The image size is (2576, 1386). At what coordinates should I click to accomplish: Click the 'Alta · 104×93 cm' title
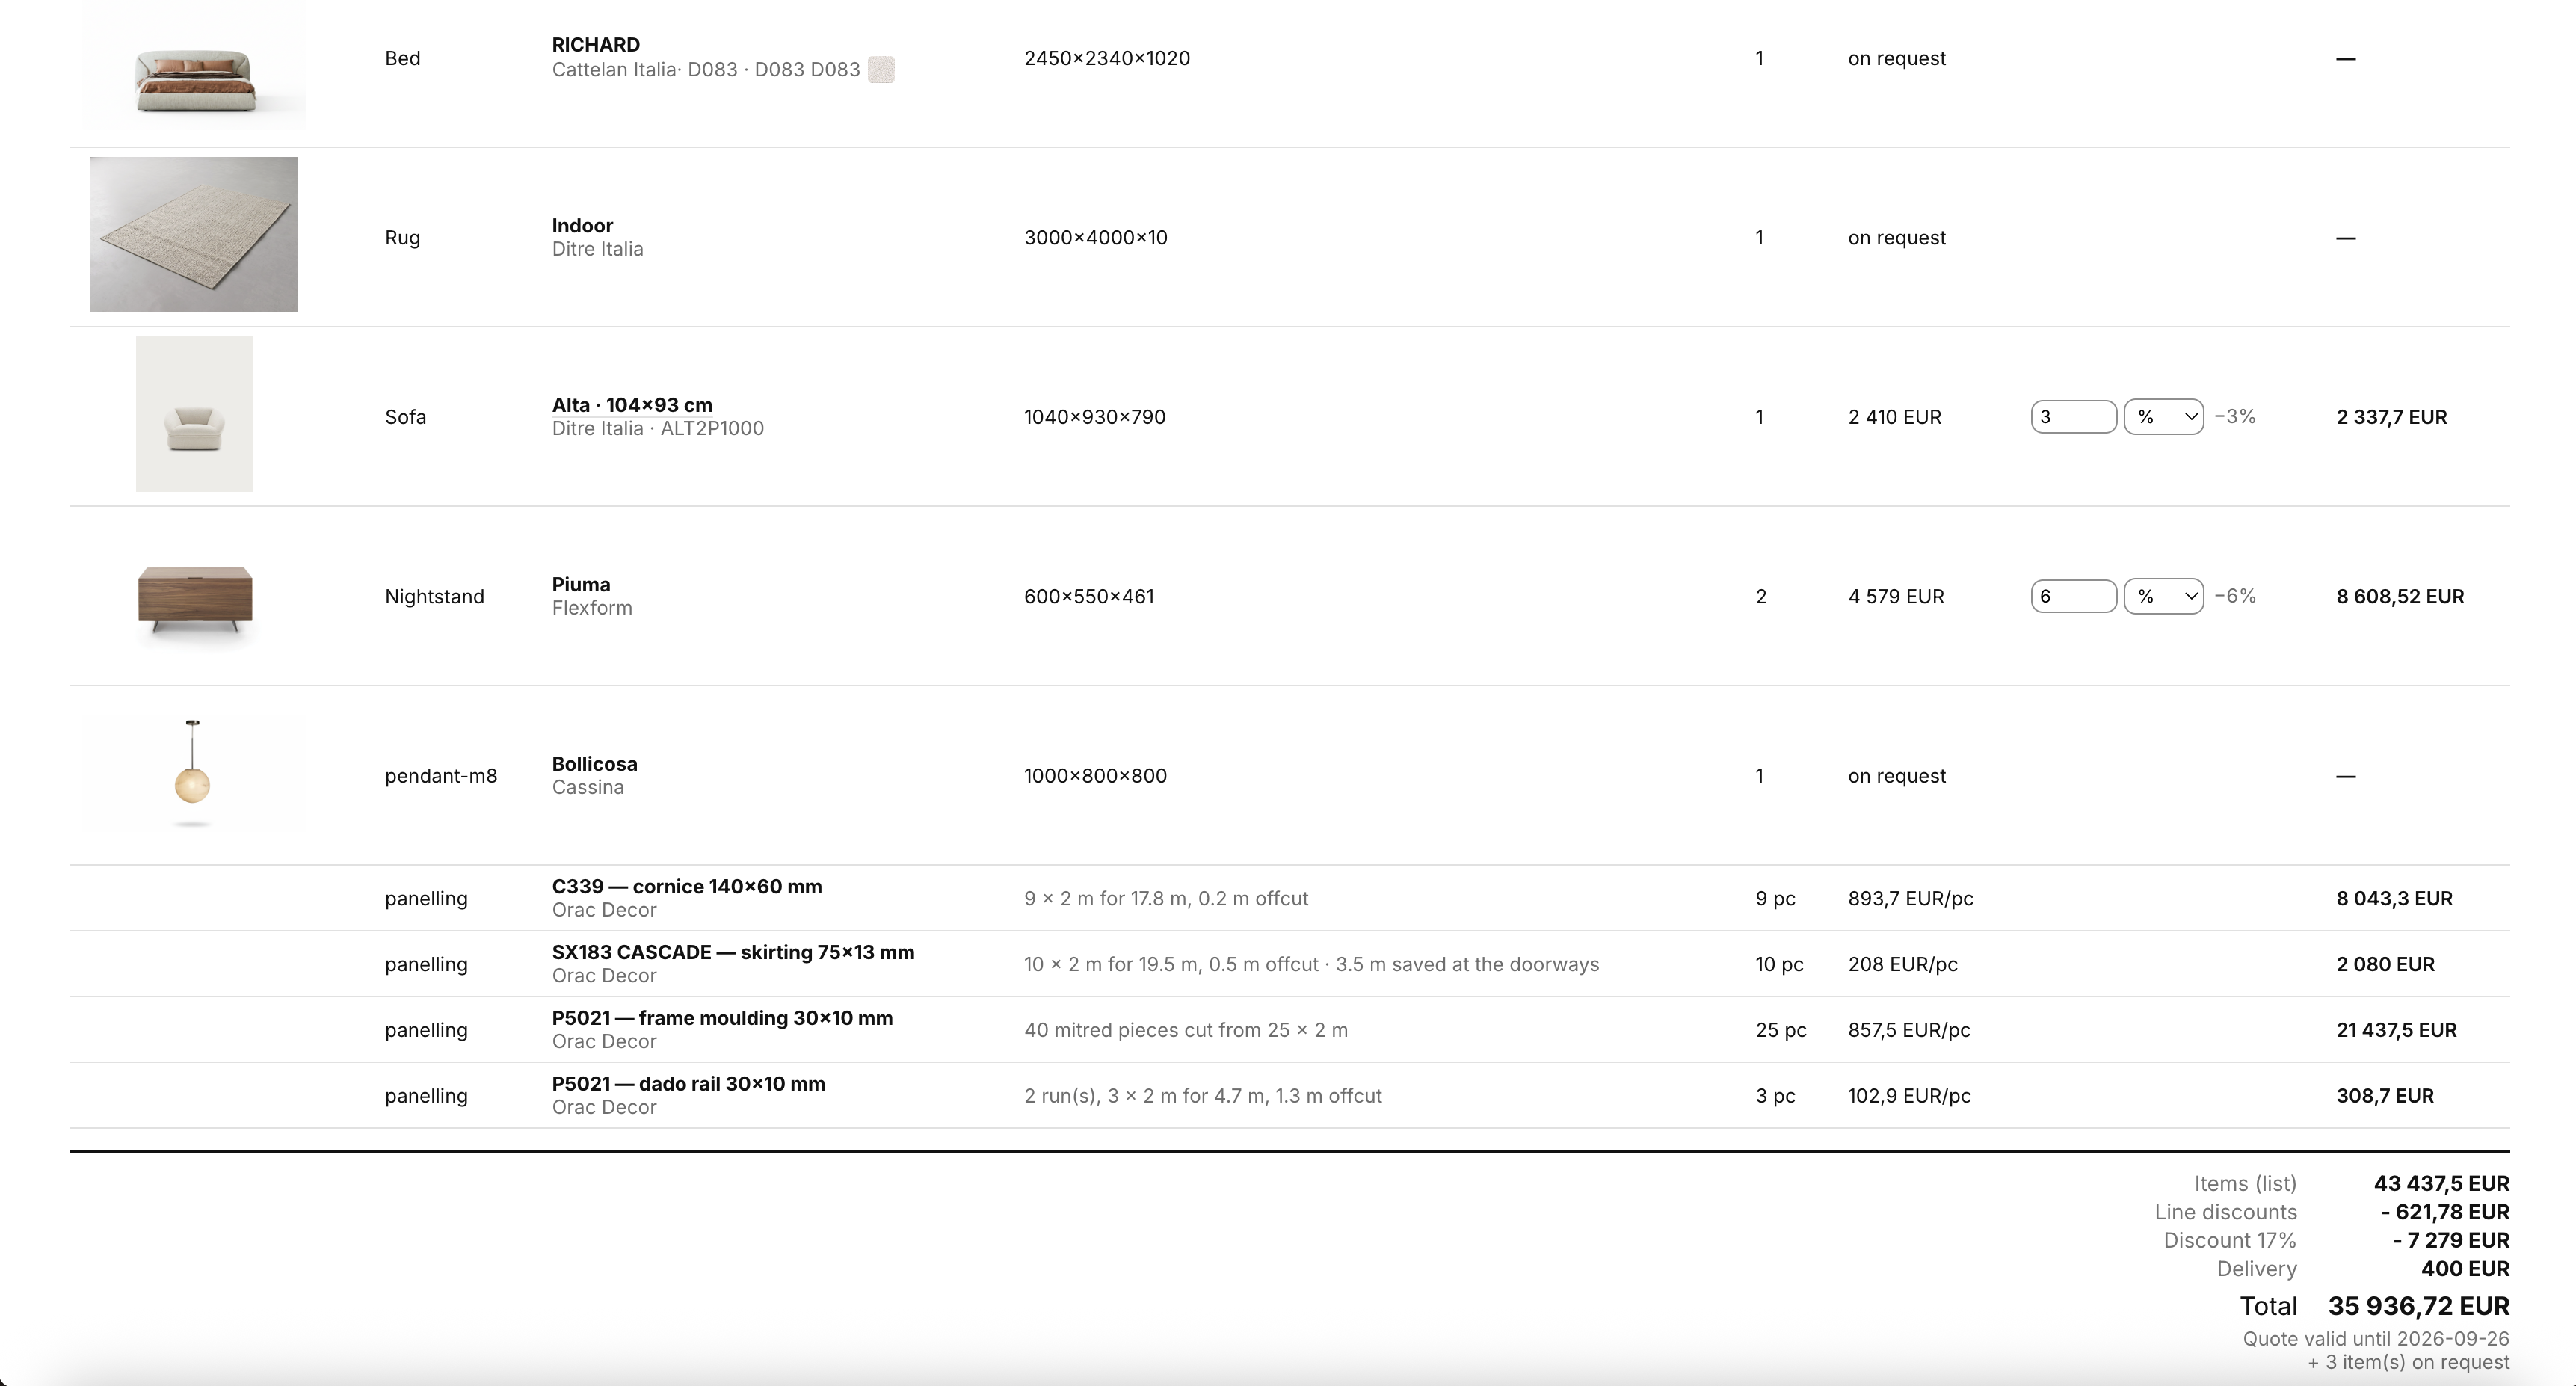[x=632, y=405]
